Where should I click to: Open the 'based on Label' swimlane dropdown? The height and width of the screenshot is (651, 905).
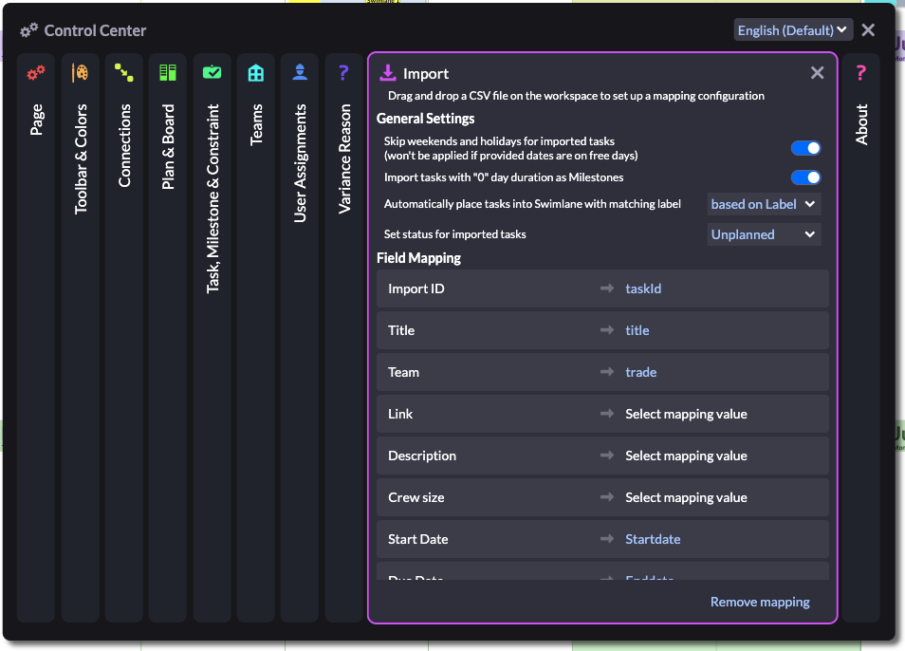pos(764,204)
